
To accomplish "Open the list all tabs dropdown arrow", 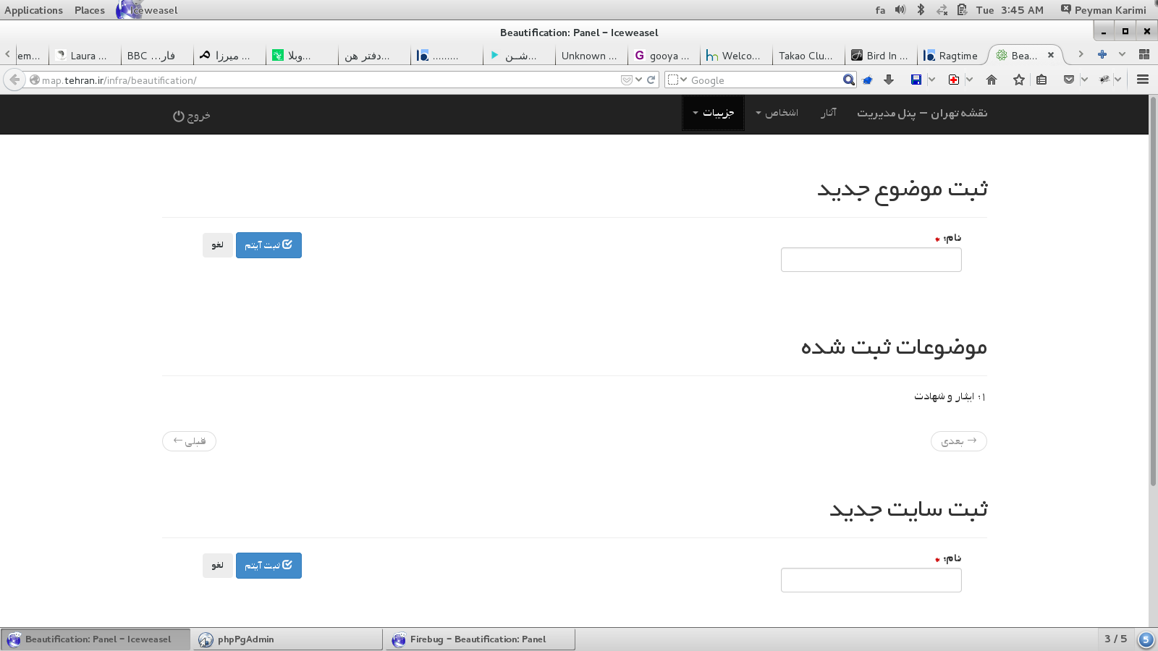I will [1122, 54].
